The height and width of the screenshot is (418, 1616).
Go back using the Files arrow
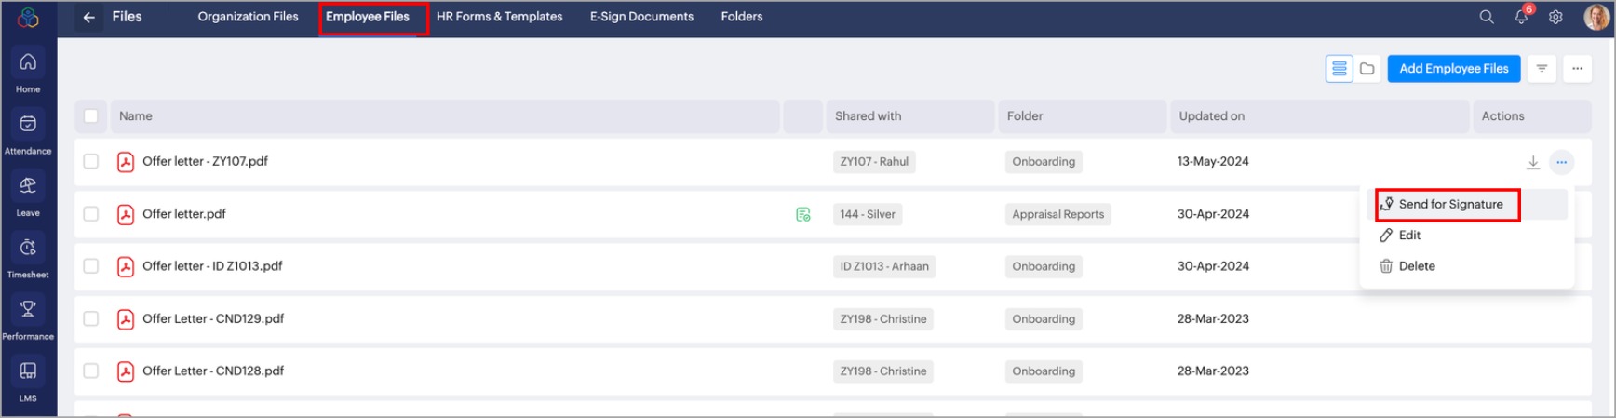88,17
